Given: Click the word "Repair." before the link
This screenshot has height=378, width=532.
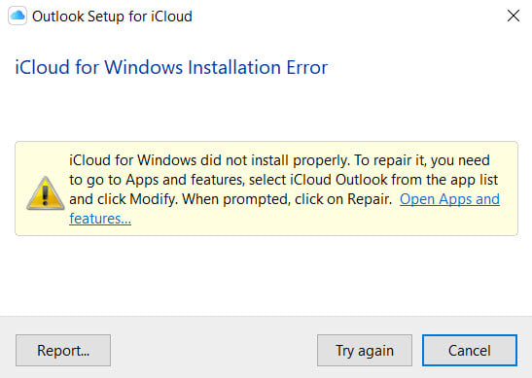Looking at the screenshot, I should point(370,199).
